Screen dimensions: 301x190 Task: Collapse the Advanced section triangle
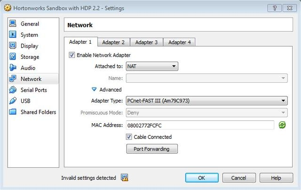pyautogui.click(x=94, y=89)
